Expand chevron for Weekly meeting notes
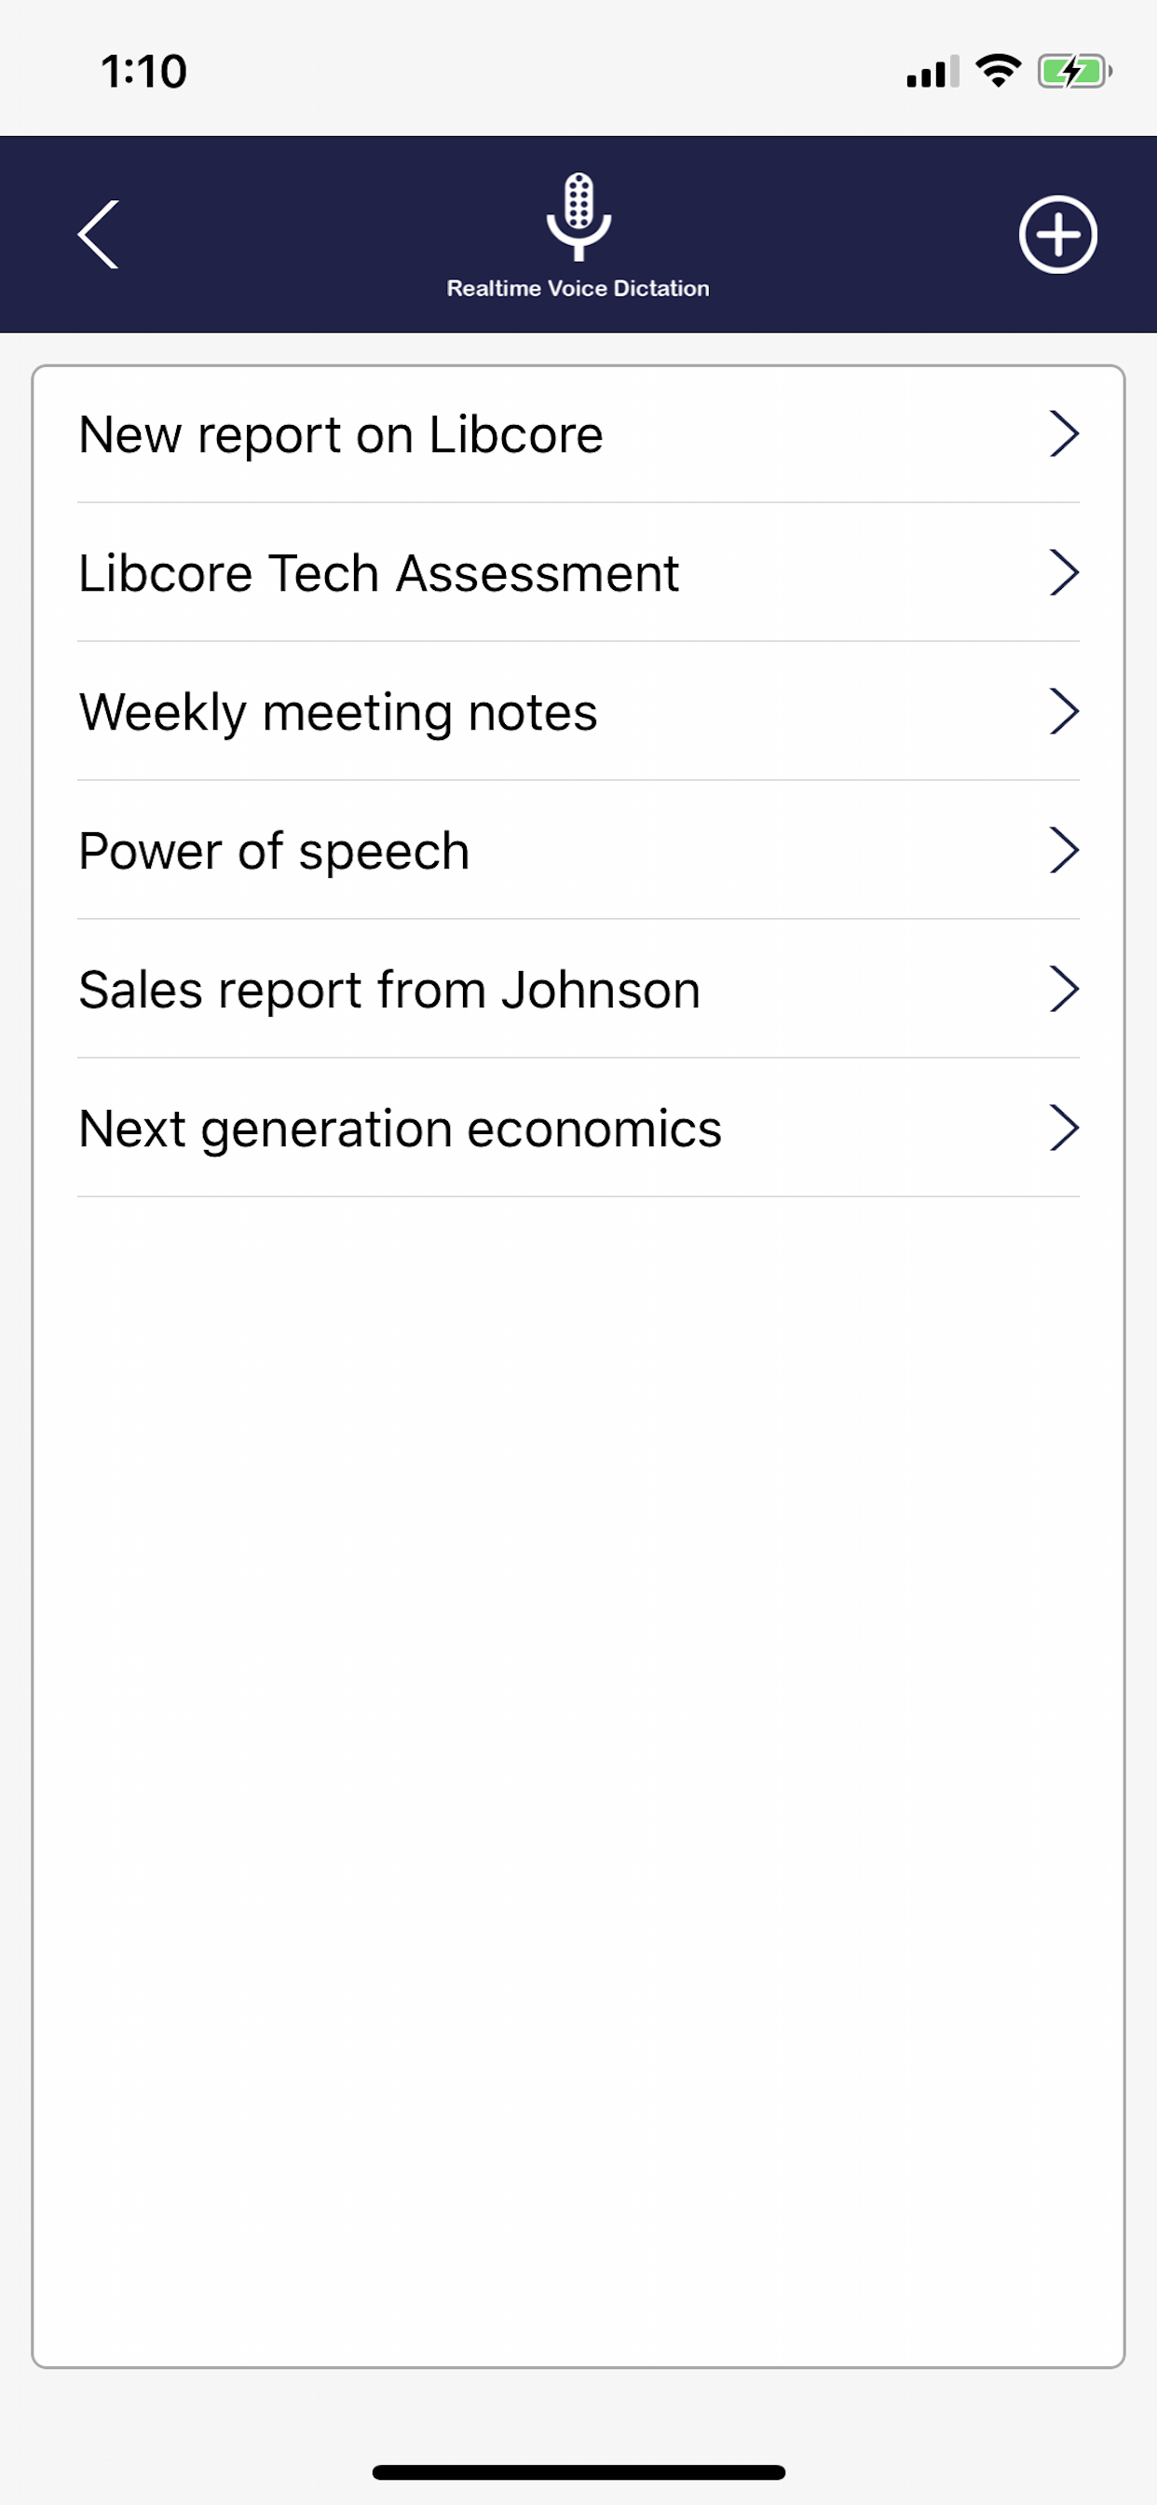The width and height of the screenshot is (1157, 2505). (1064, 712)
